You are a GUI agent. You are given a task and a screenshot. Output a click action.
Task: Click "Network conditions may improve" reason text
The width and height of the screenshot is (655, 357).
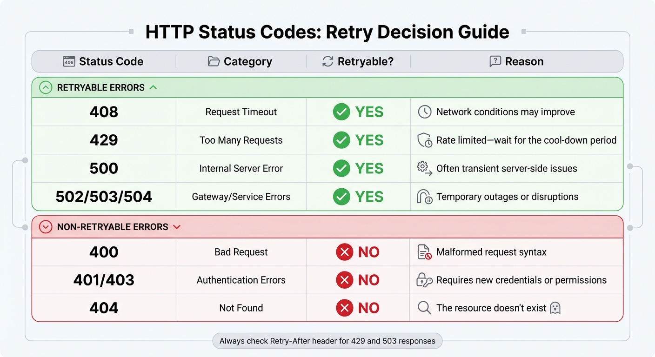point(506,112)
